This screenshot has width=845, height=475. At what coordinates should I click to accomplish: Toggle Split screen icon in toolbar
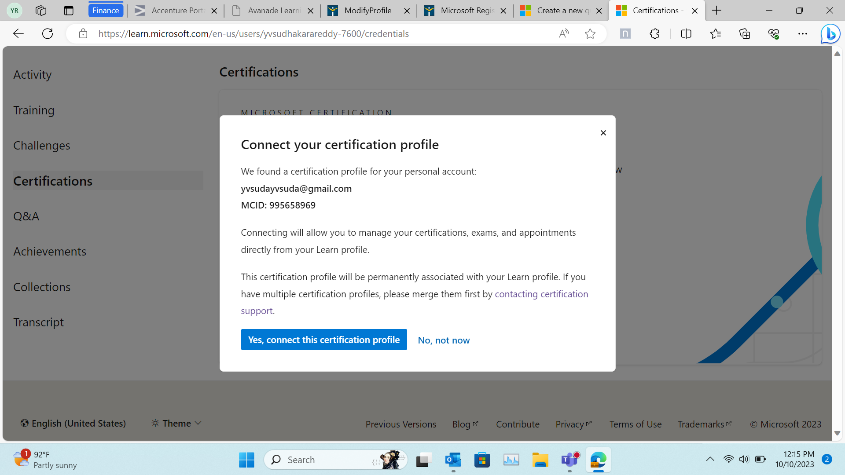(x=686, y=34)
